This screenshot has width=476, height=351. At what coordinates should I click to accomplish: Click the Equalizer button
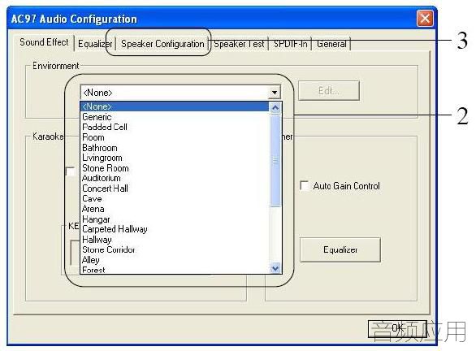coord(340,249)
